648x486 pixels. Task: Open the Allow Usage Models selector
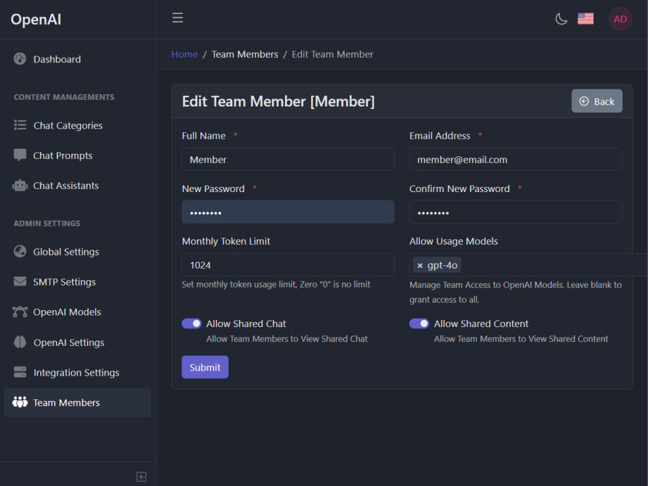(x=528, y=265)
